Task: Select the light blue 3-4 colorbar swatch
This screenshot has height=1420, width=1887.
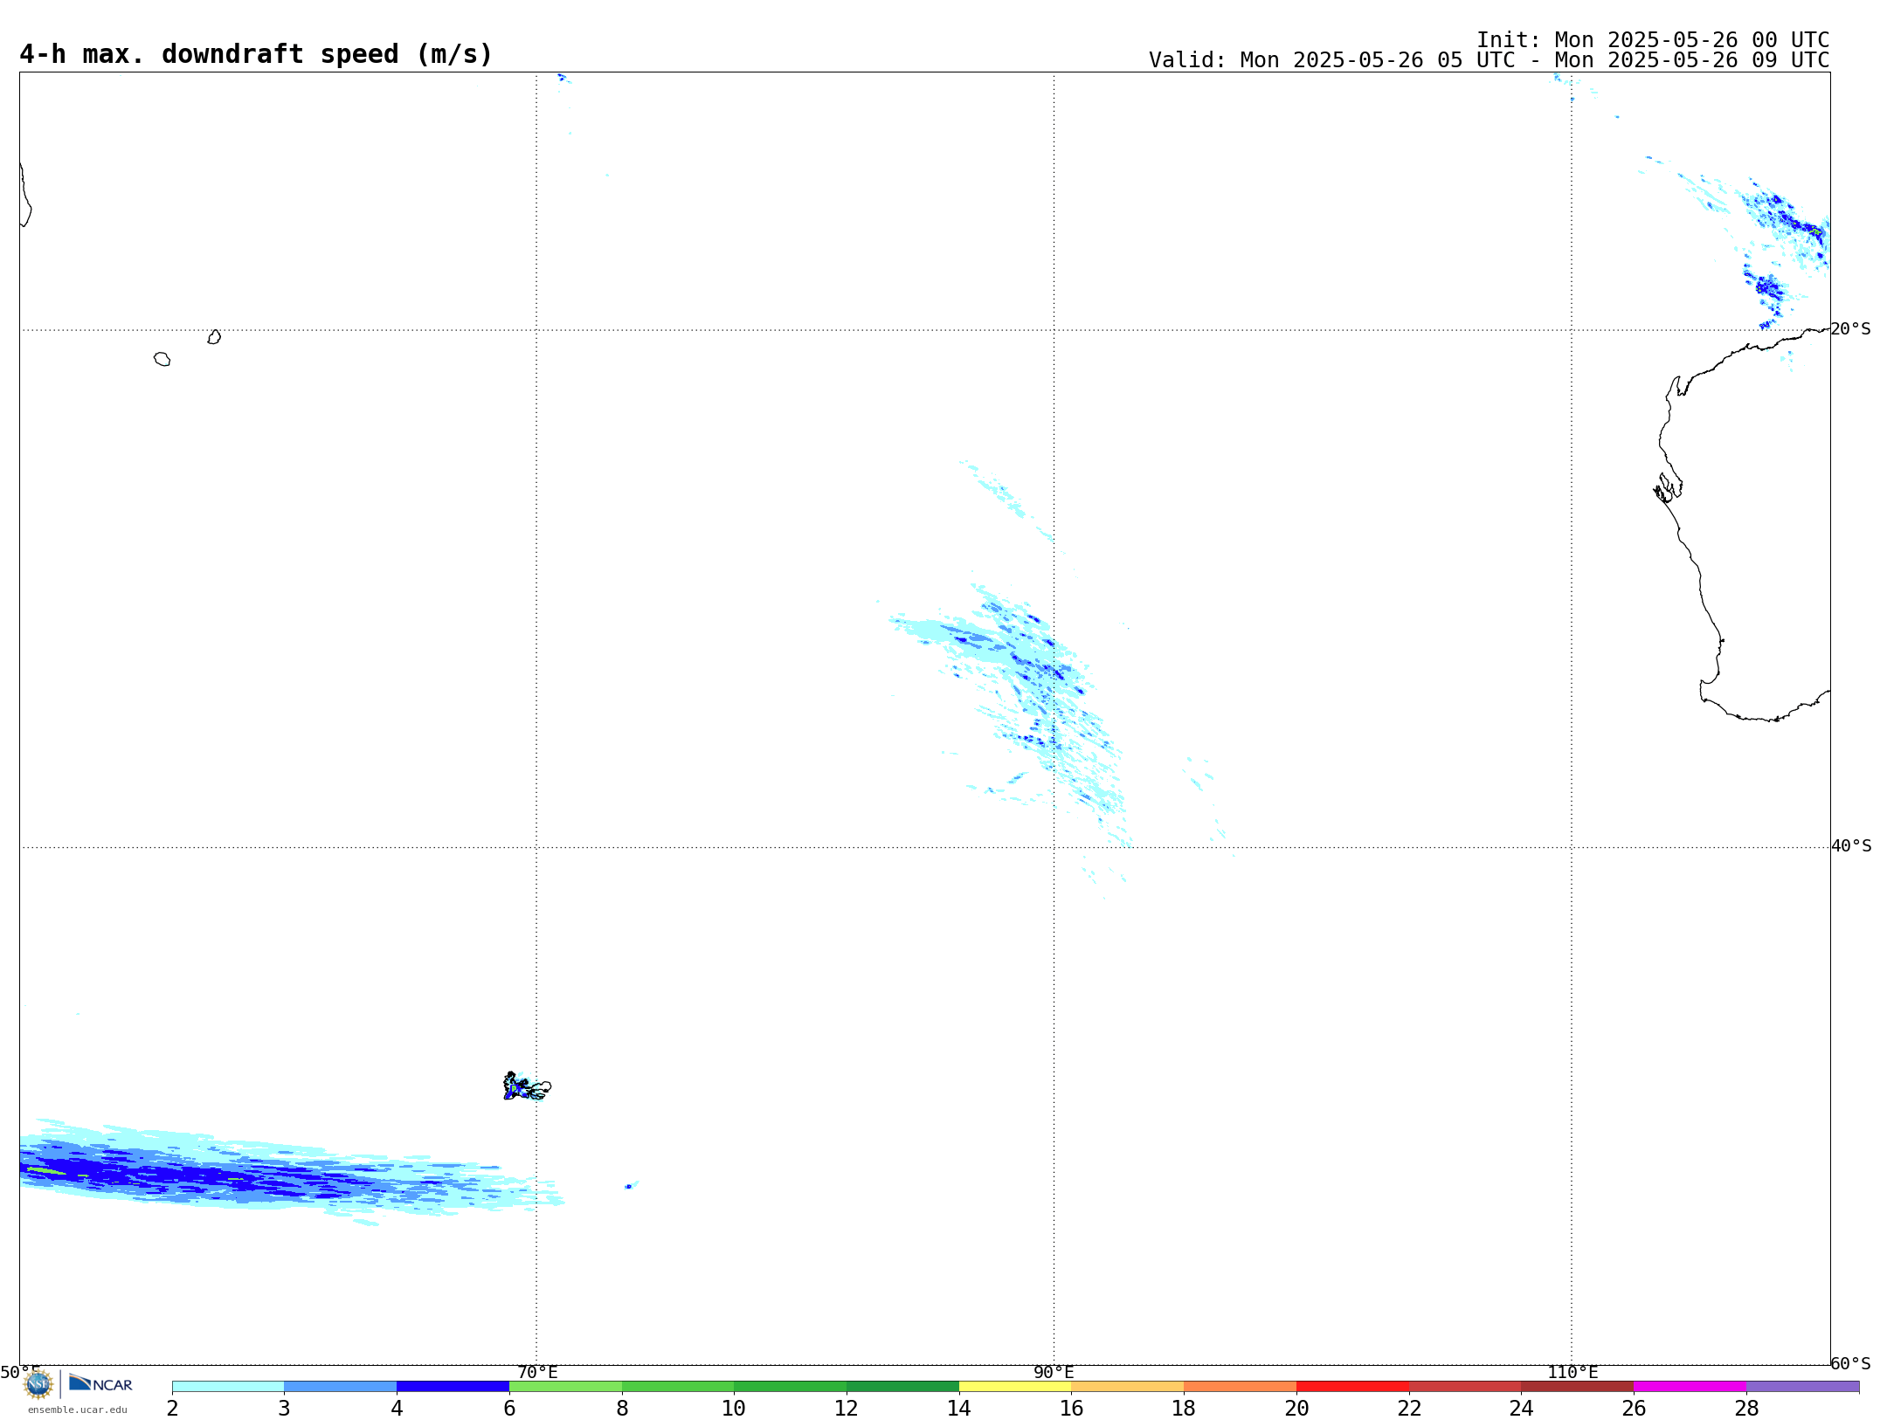Action: [x=341, y=1387]
